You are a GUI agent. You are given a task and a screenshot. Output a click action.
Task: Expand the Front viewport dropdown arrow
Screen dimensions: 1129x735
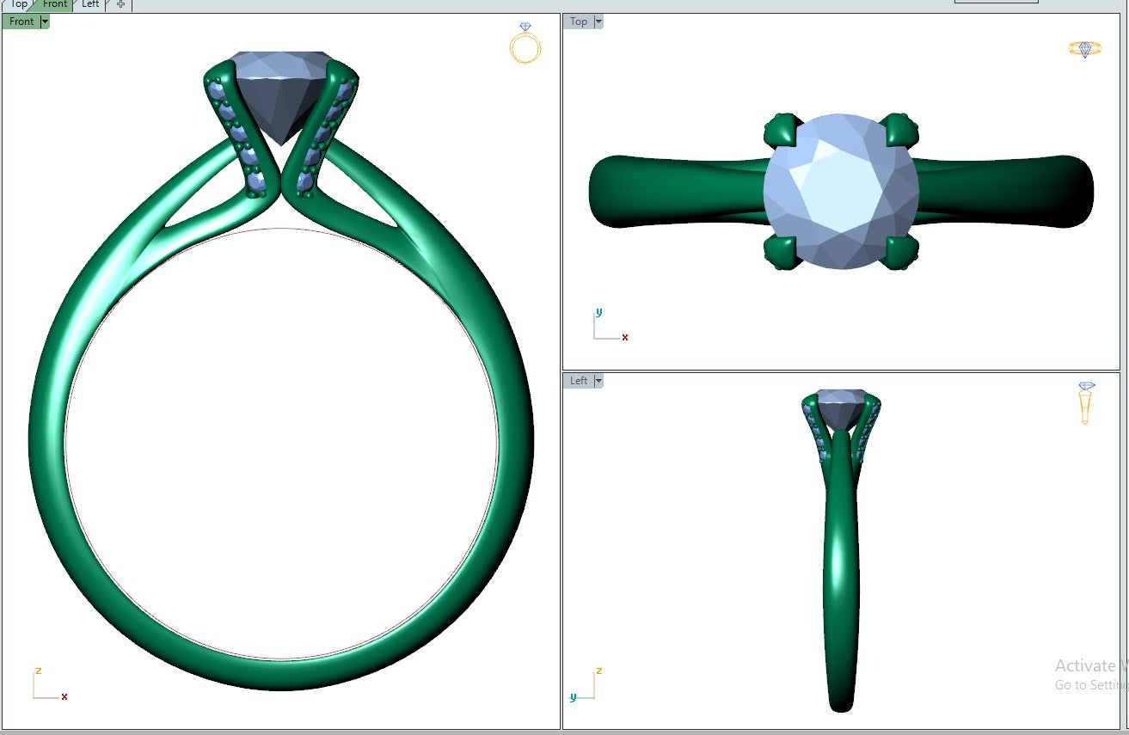pyautogui.click(x=45, y=21)
